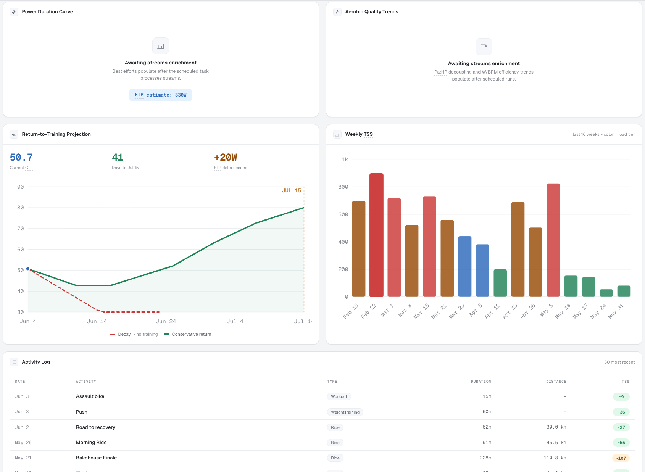Click the Mar 22 brown bar
Viewport: 645px width, 472px height.
click(x=447, y=258)
